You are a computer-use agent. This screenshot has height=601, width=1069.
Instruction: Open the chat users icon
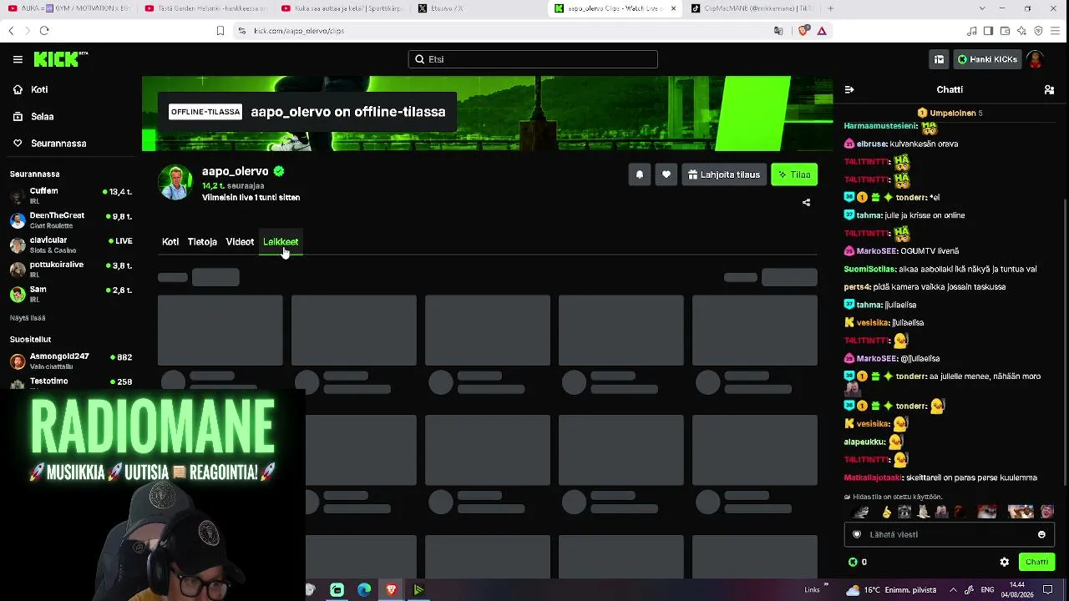click(1049, 89)
